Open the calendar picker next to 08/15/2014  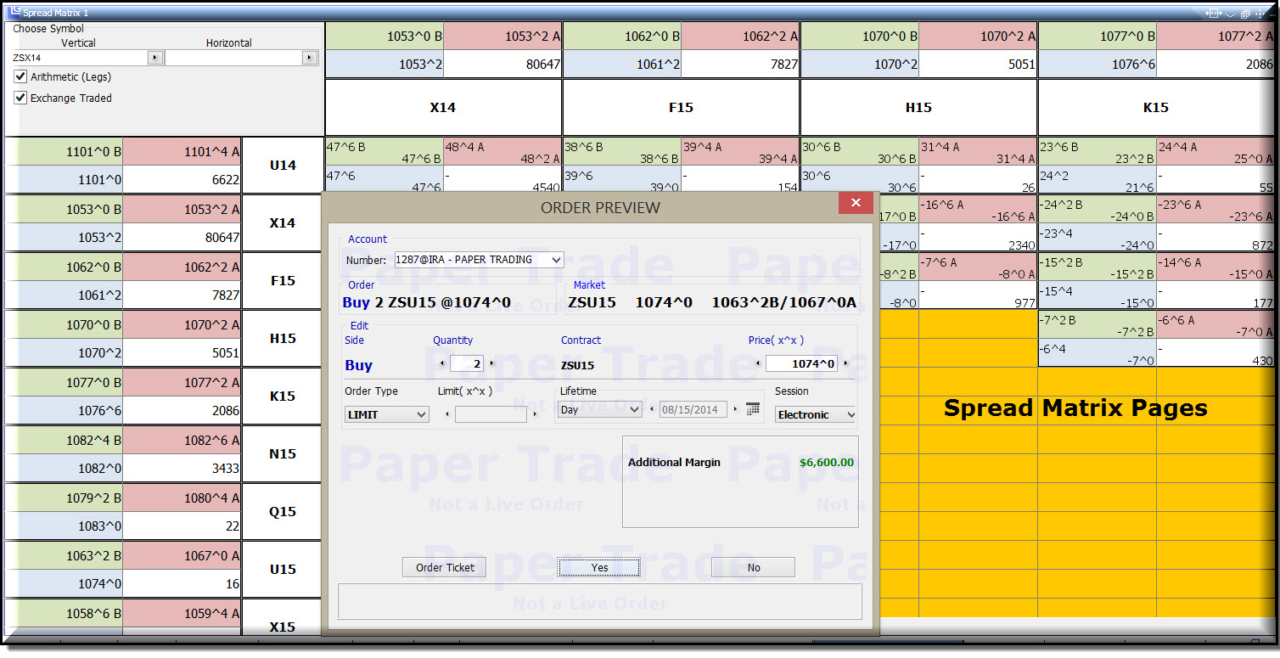pos(753,409)
